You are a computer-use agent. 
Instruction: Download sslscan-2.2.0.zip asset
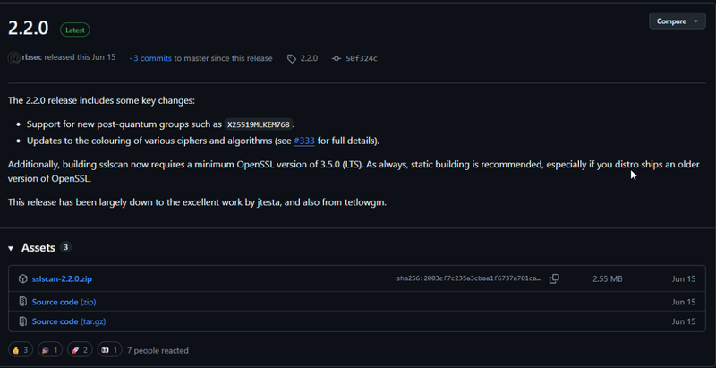pyautogui.click(x=62, y=278)
